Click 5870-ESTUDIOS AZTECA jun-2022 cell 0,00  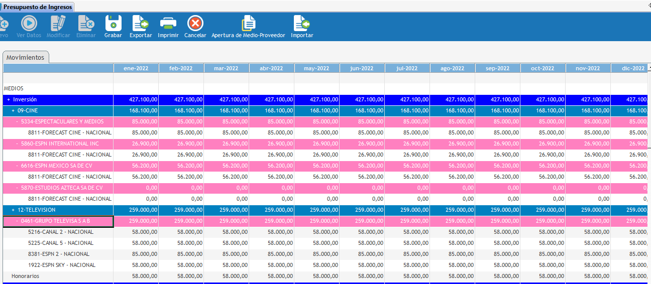tap(362, 188)
